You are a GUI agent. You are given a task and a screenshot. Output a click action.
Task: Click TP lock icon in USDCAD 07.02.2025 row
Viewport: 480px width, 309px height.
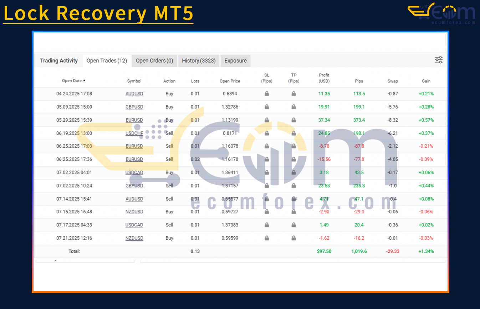[293, 172]
